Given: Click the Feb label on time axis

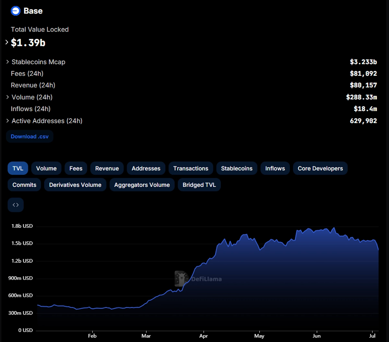Looking at the screenshot, I should tap(92, 336).
